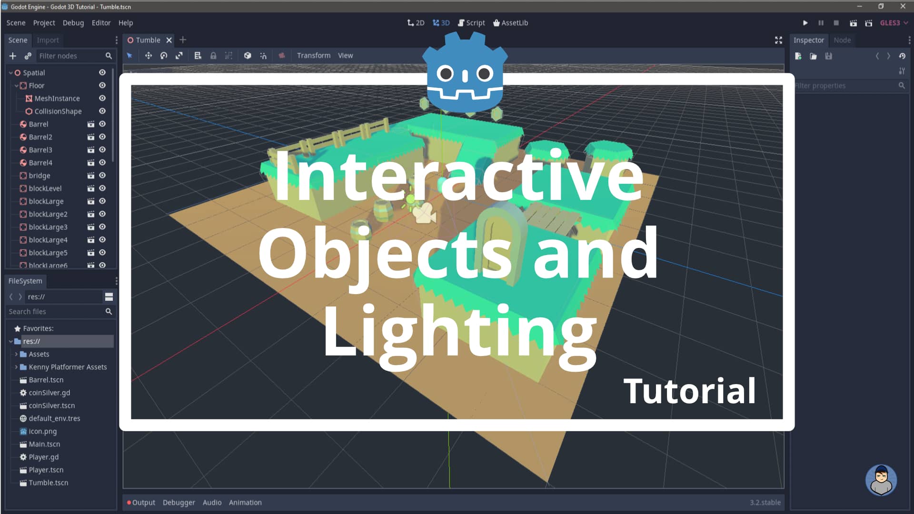Toggle the Lock Selected Node icon

pos(213,56)
